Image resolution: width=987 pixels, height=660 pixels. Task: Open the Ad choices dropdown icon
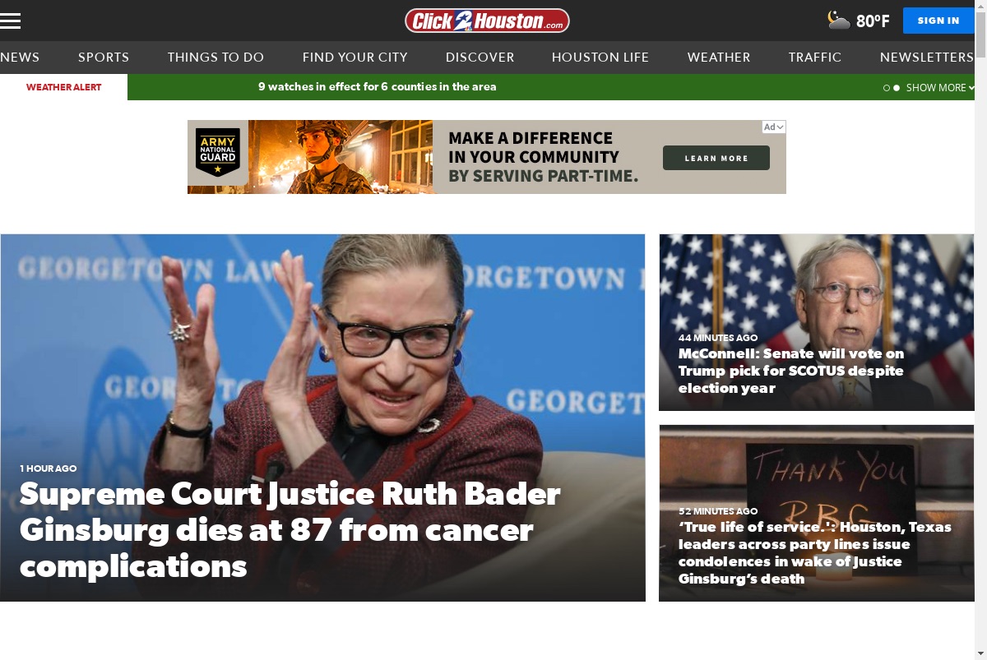pos(774,127)
